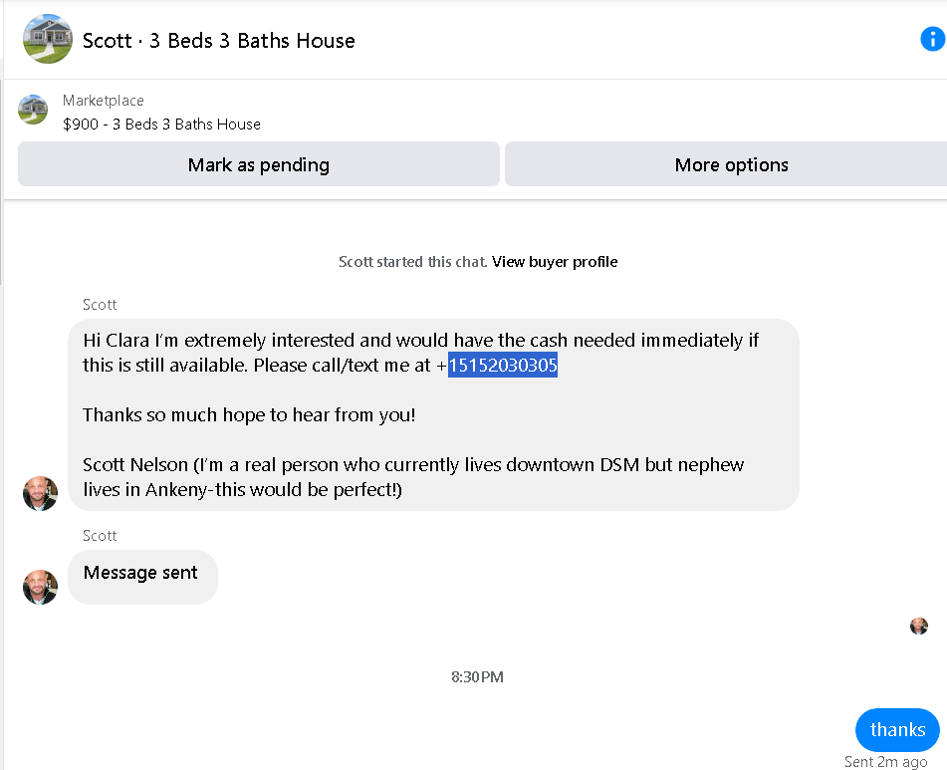Click the "Message sent" chat bubble

141,574
